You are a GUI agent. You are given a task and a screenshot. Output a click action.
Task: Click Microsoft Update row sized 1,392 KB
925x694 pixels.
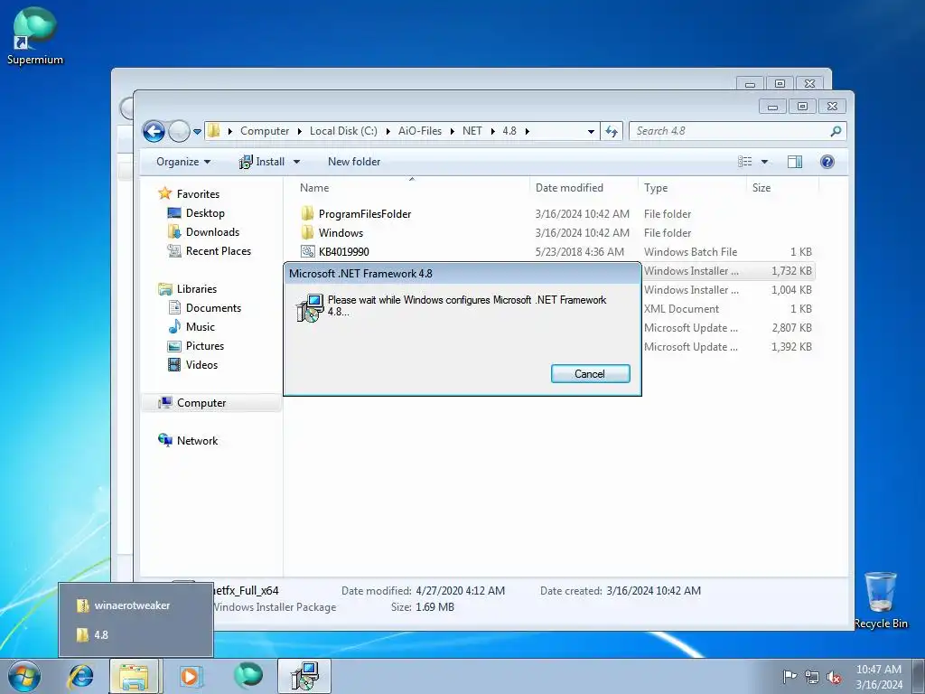pos(729,346)
